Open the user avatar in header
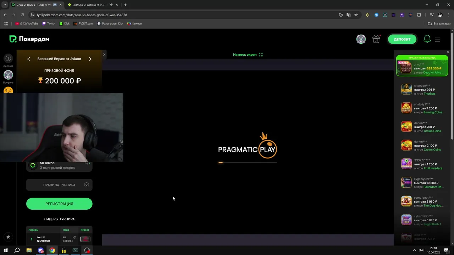This screenshot has width=454, height=255. [361, 39]
